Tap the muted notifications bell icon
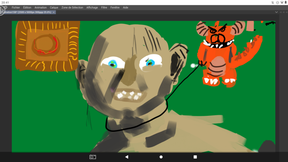Image resolution: width=288 pixels, height=162 pixels. click(x=273, y=2)
